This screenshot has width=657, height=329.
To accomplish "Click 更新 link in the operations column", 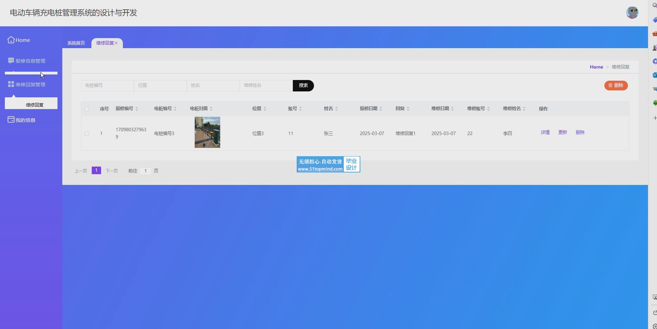I will tap(562, 133).
